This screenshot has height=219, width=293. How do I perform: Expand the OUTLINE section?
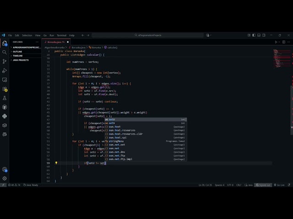25,52
